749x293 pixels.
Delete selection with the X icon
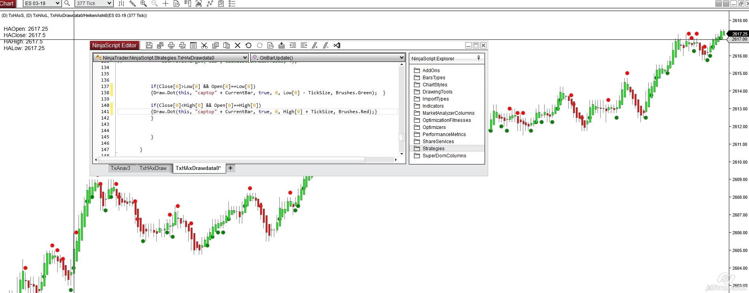[x=238, y=45]
